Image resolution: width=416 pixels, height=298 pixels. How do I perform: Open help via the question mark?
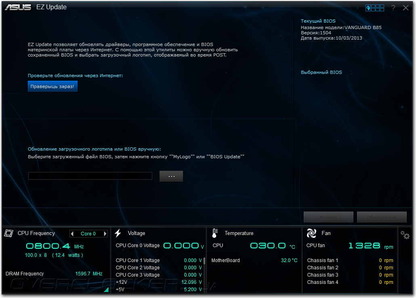tap(393, 8)
